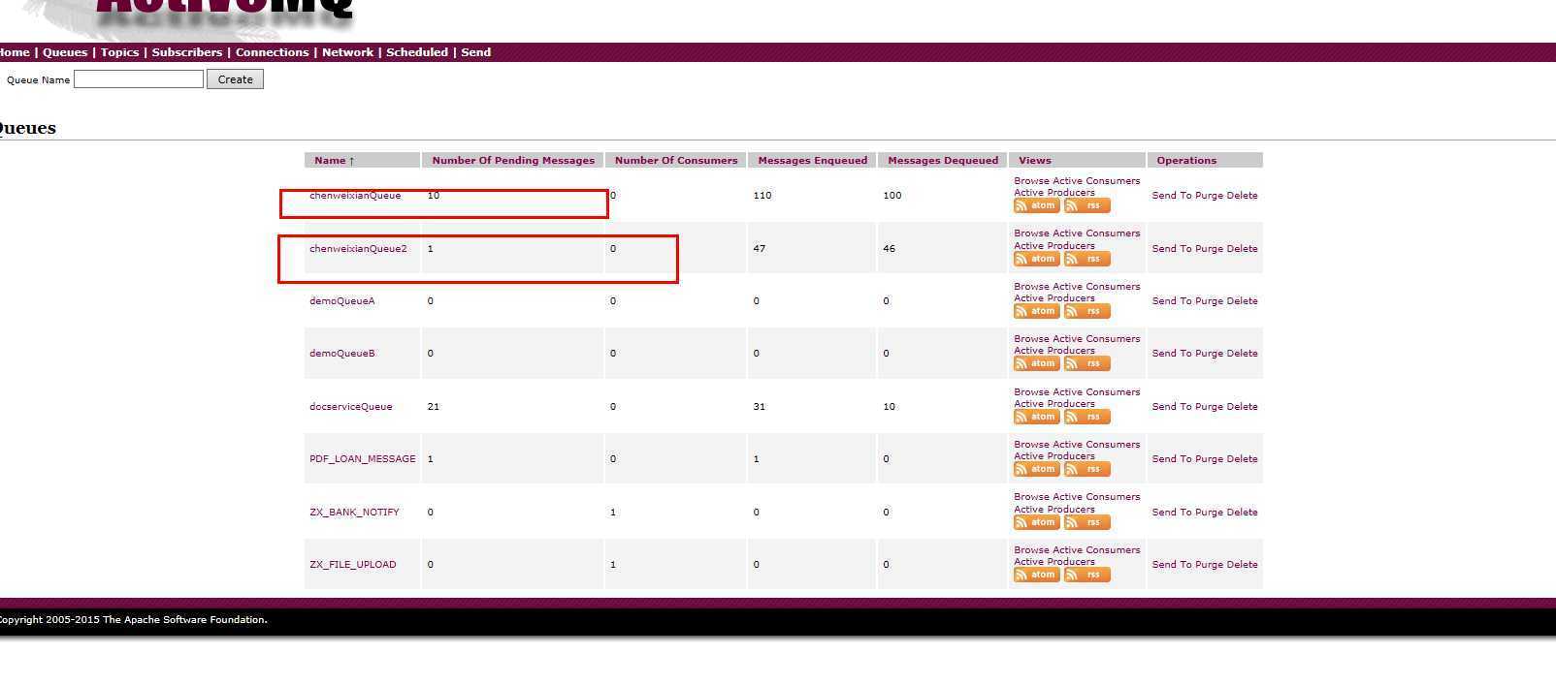Click rss feed icon for chenweixianQueue
Image resolution: width=1556 pixels, height=685 pixels.
1086,205
